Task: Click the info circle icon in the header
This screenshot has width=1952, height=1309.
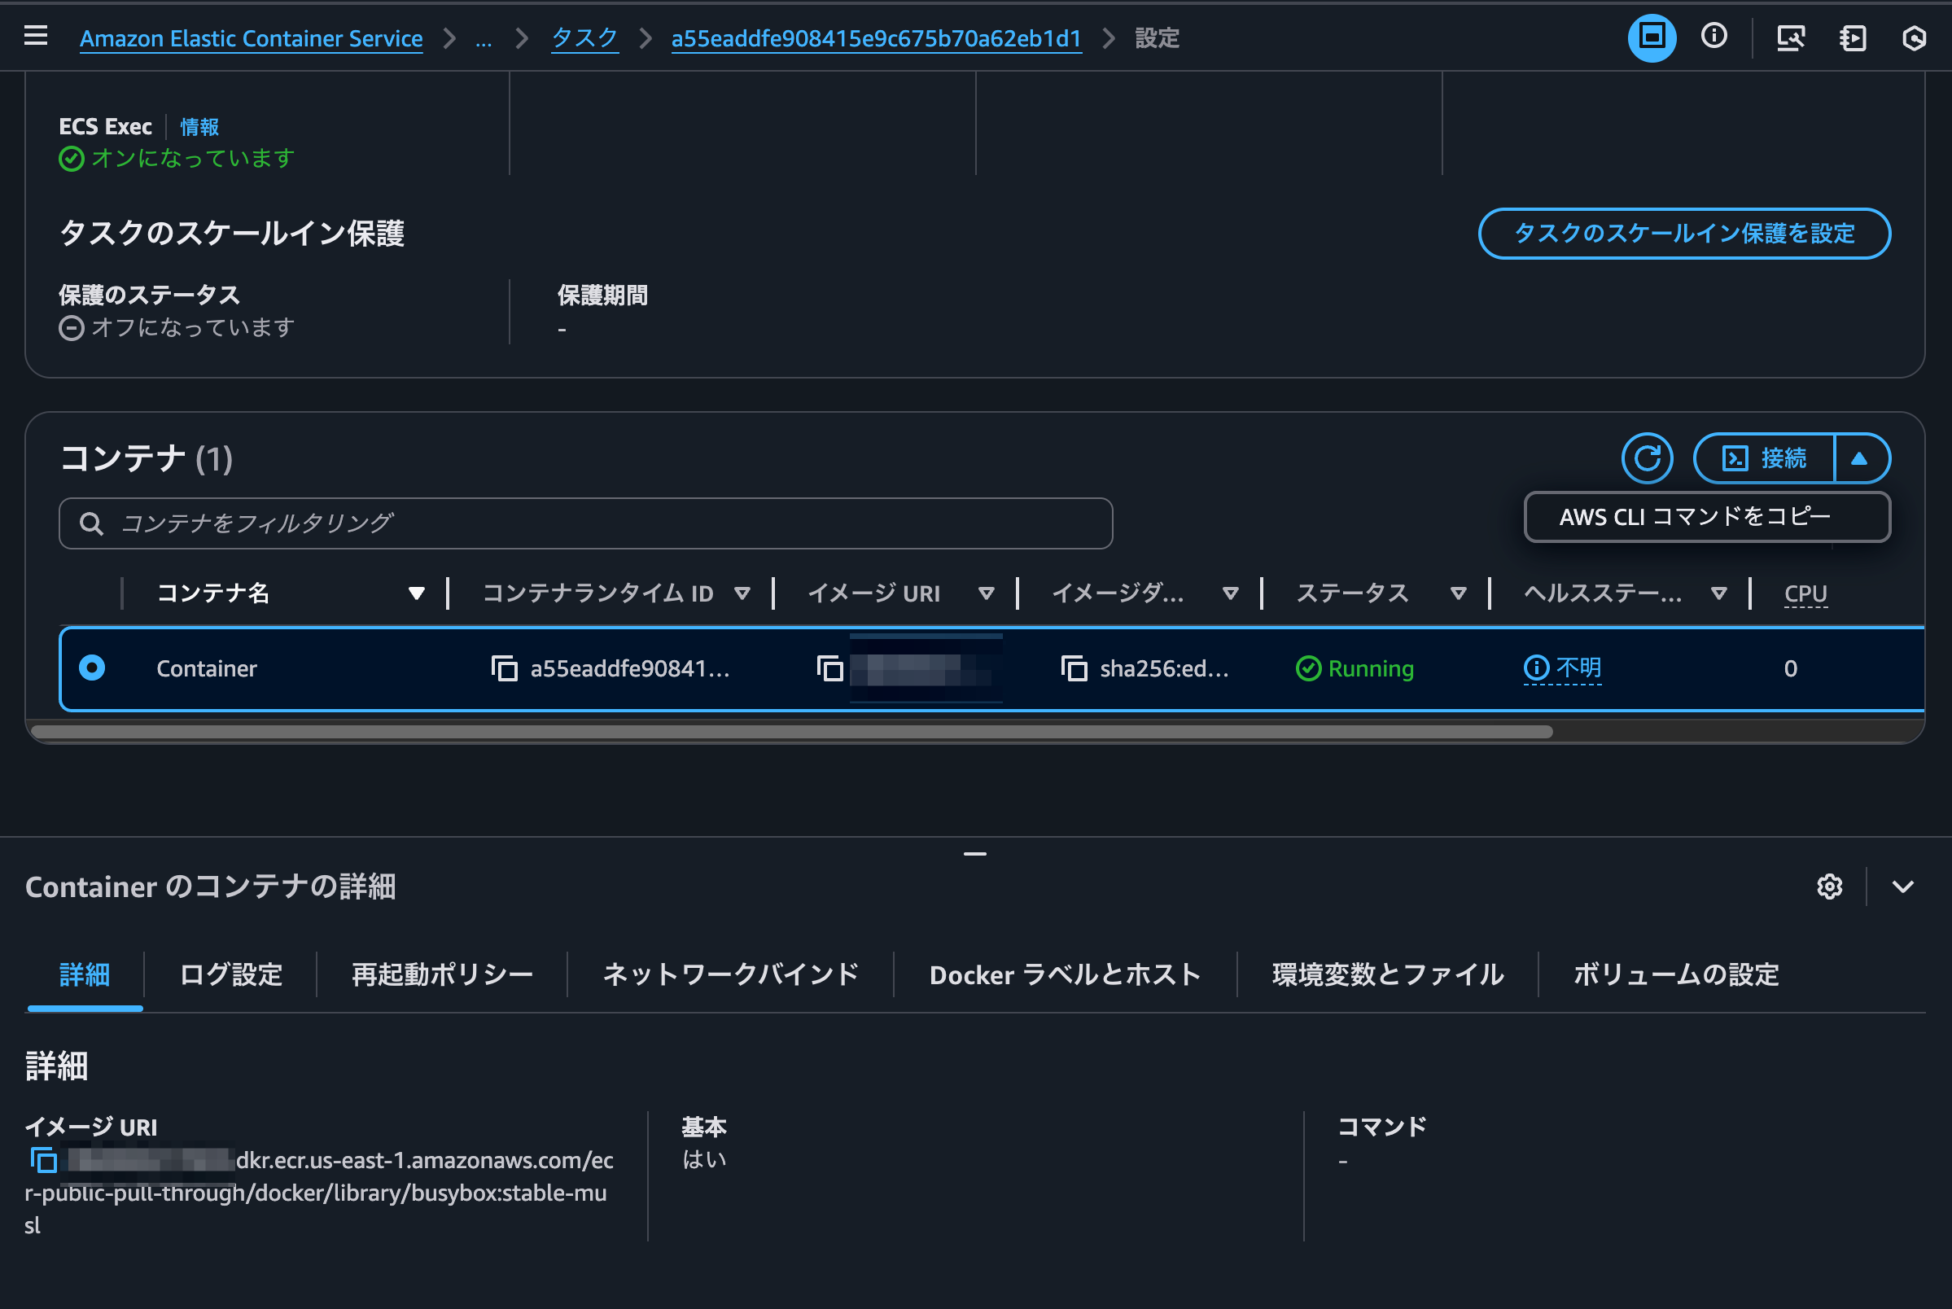Action: coord(1714,36)
